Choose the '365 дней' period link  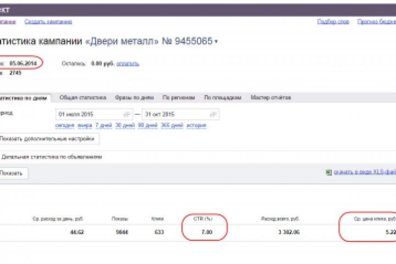click(172, 125)
